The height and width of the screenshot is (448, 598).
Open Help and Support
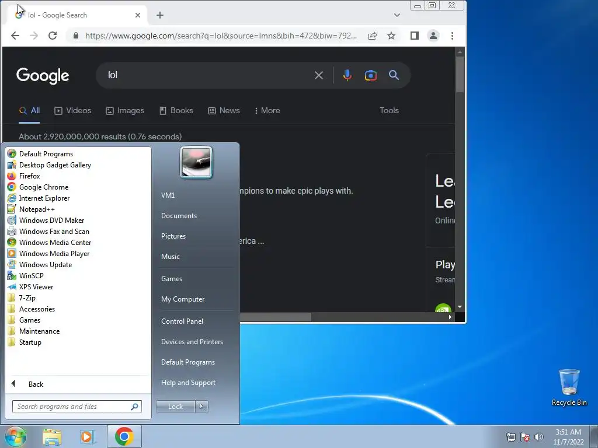click(x=188, y=383)
